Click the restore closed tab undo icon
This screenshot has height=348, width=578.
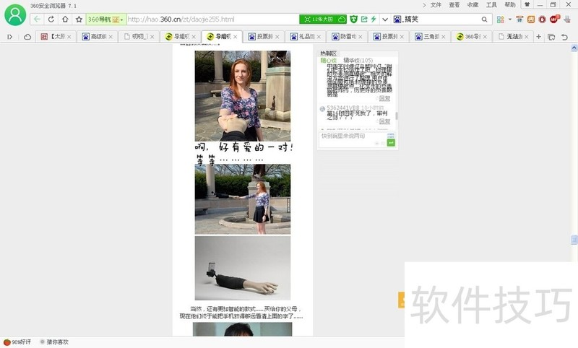(x=565, y=36)
